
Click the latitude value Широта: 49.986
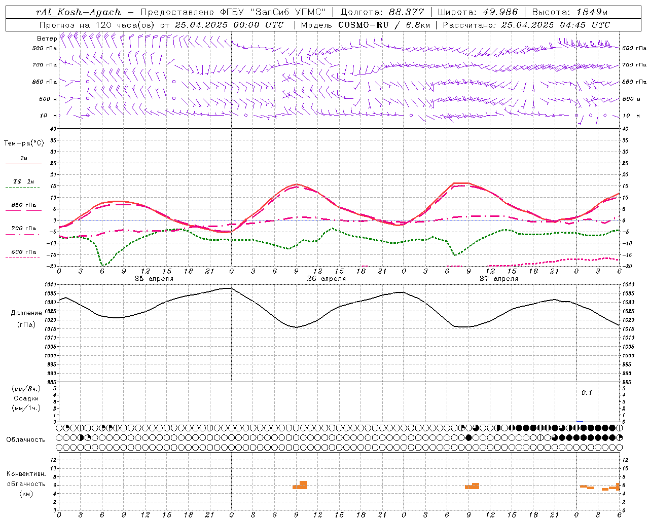coord(478,12)
